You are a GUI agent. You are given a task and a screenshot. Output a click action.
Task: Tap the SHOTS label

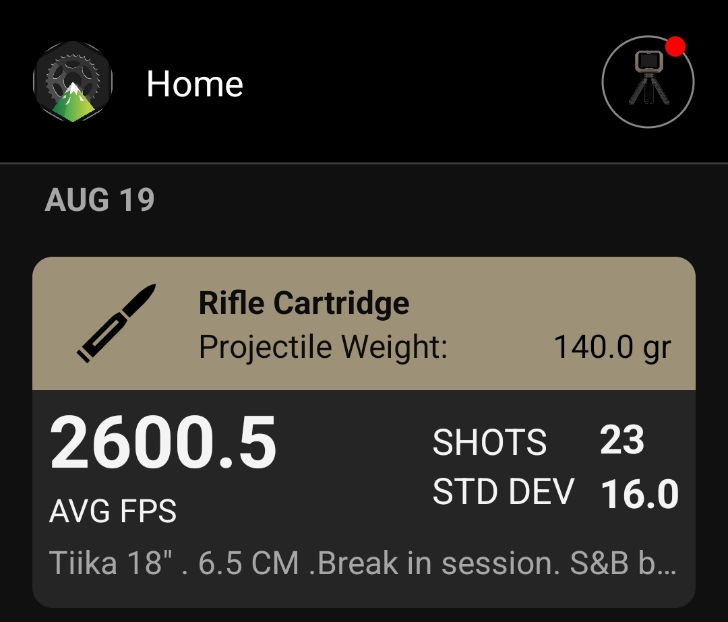pyautogui.click(x=489, y=442)
